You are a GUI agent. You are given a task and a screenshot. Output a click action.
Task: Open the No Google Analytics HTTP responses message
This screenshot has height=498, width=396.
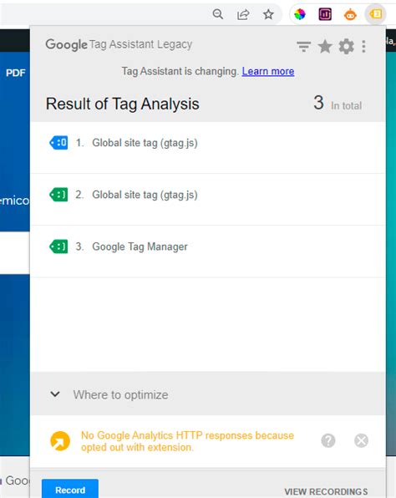pyautogui.click(x=187, y=441)
